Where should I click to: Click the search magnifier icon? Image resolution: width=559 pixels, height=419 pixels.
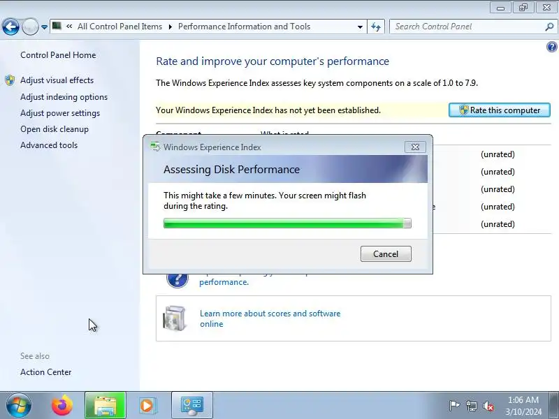click(549, 27)
